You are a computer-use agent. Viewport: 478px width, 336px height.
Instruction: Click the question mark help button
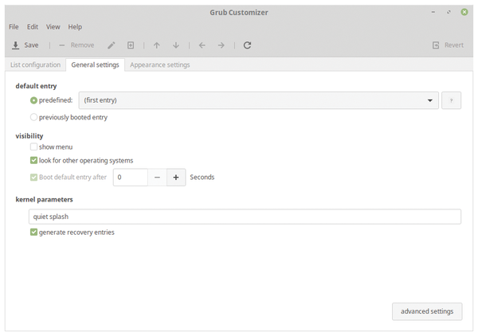click(x=452, y=100)
